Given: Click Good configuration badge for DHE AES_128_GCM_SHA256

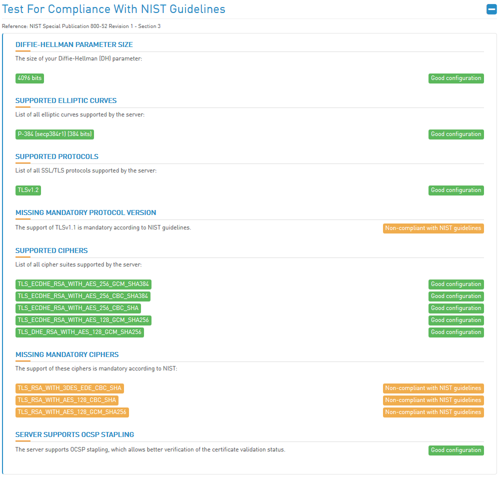Looking at the screenshot, I should click(x=456, y=332).
